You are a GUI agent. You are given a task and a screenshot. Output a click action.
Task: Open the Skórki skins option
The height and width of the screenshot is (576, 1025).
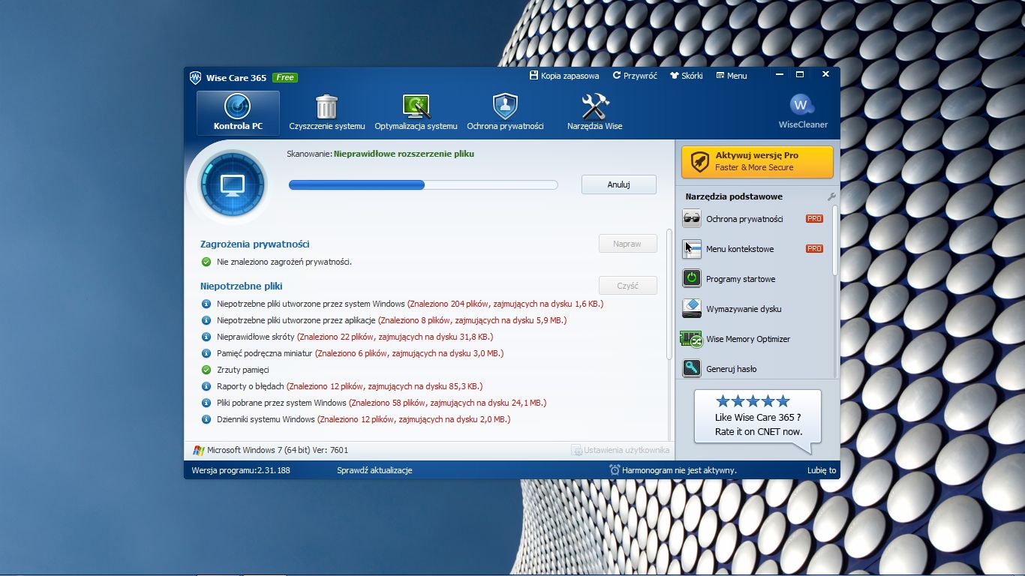(687, 76)
